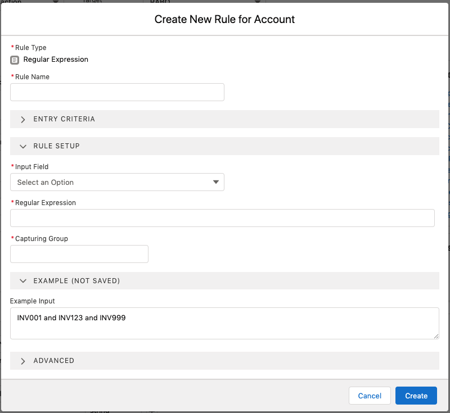Click inside the Rule Name input field

click(x=117, y=92)
